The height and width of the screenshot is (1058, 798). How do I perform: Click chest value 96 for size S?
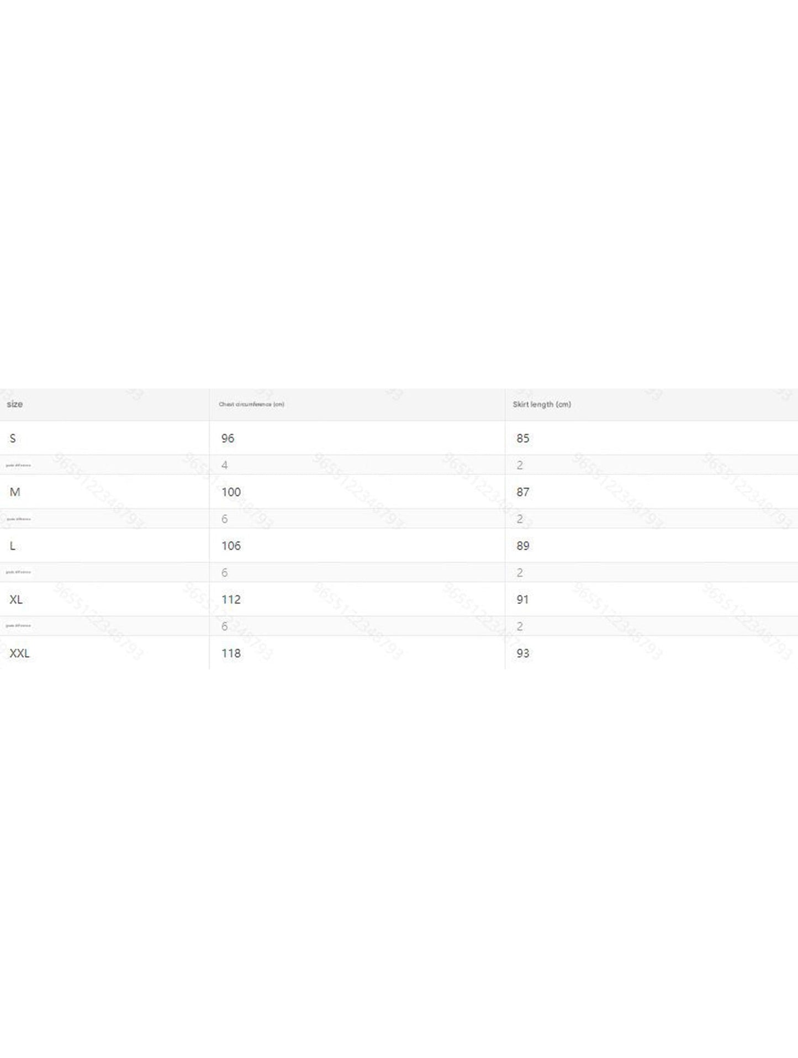tap(228, 438)
